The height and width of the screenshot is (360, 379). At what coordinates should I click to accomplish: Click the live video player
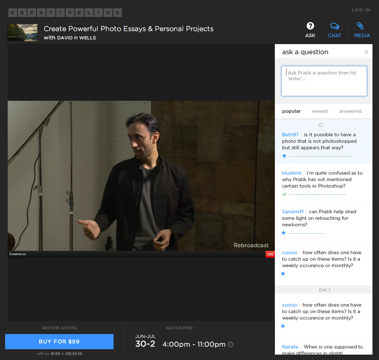[141, 179]
